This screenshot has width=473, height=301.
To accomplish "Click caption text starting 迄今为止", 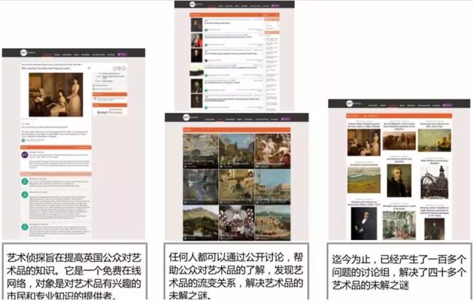I will point(399,272).
